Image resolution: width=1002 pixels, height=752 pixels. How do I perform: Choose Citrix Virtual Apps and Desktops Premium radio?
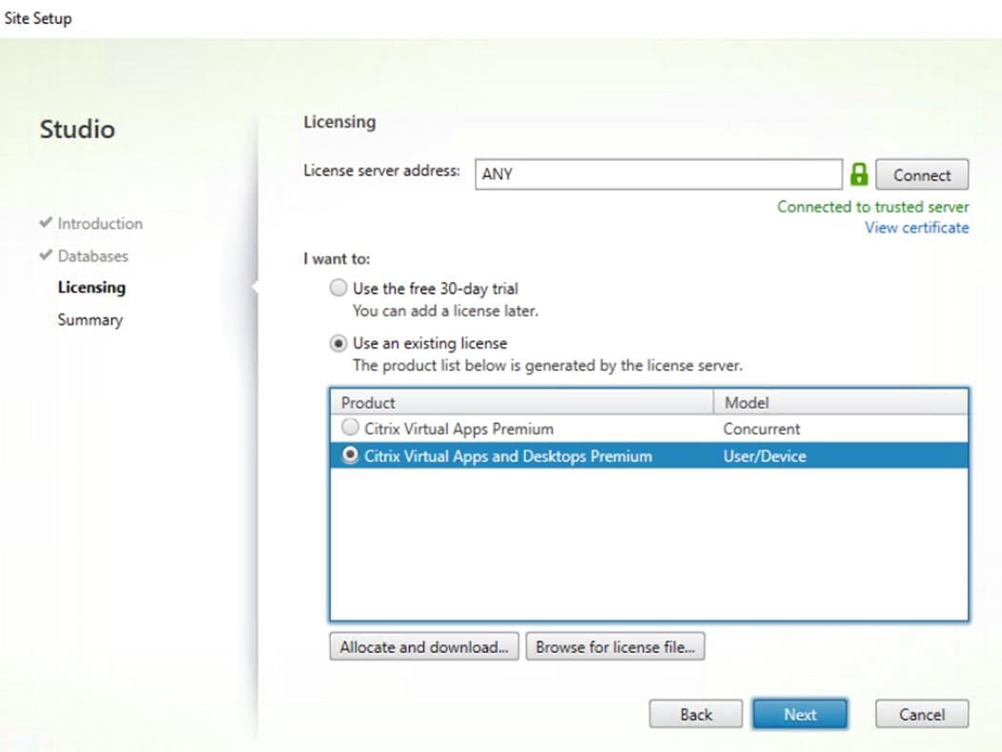point(350,455)
